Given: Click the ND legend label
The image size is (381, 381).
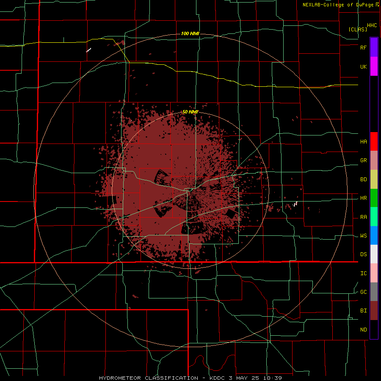Looking at the screenshot, I should 363,330.
